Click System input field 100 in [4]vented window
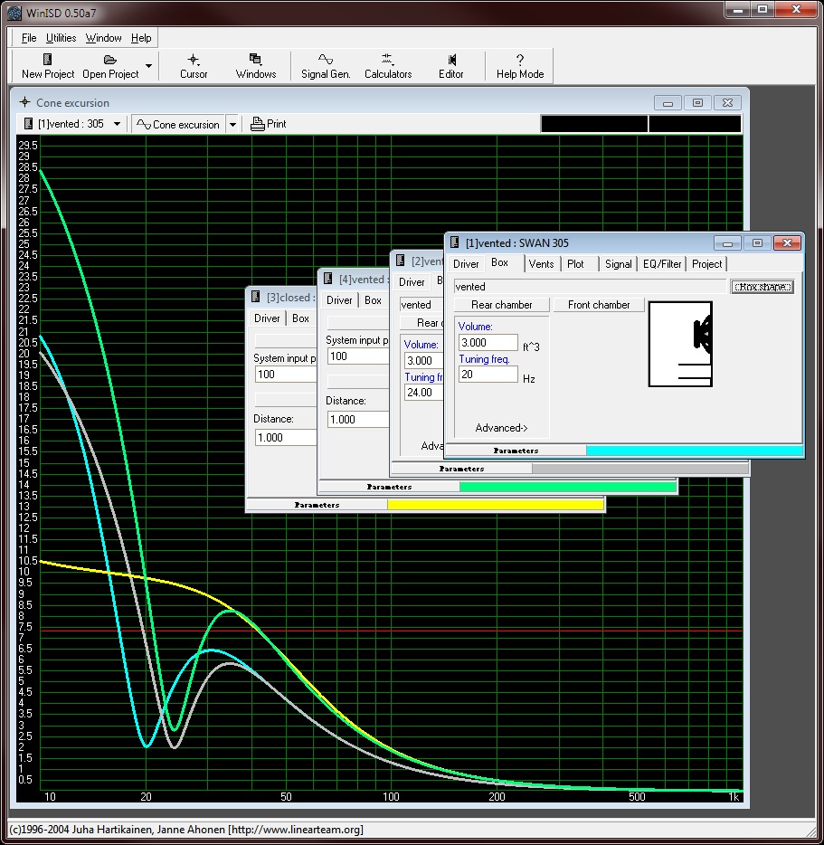This screenshot has height=845, width=824. point(358,356)
